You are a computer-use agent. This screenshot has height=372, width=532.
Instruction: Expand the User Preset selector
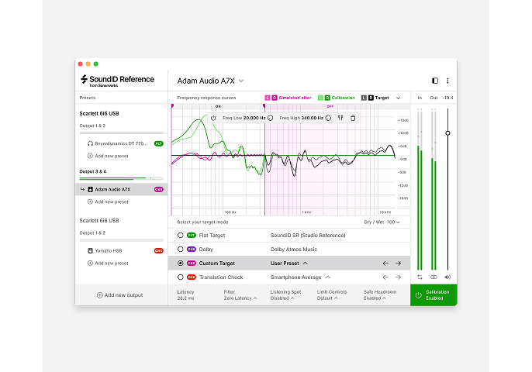pos(289,263)
